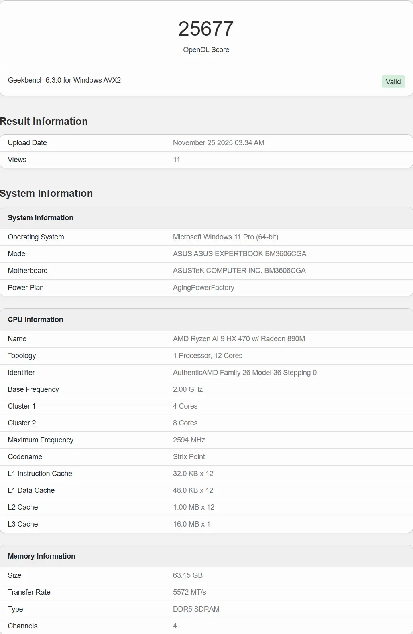The height and width of the screenshot is (634, 413).
Task: Click the ASUSTeK COMPUTER INC. motherboard value
Action: pos(239,271)
